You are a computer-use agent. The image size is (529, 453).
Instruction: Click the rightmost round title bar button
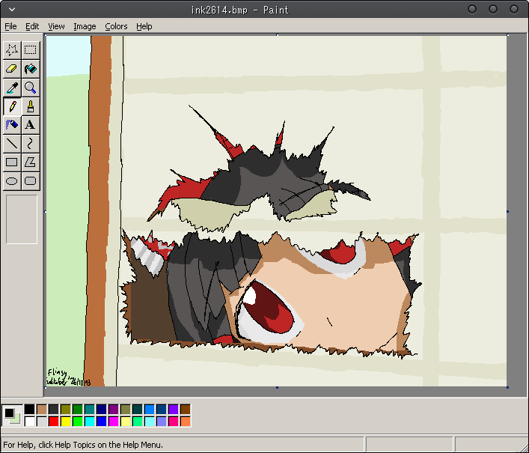(514, 10)
